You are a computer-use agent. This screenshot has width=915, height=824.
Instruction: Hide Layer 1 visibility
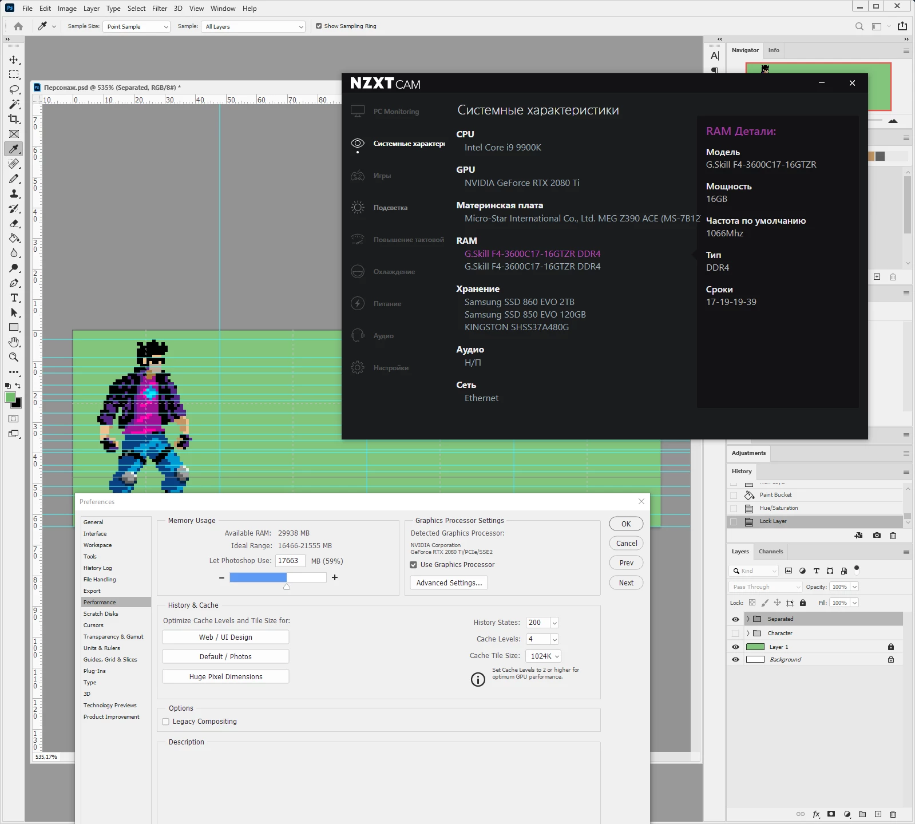(735, 647)
